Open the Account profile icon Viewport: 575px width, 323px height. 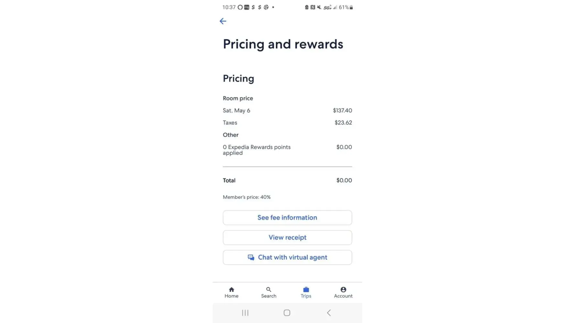click(x=343, y=289)
